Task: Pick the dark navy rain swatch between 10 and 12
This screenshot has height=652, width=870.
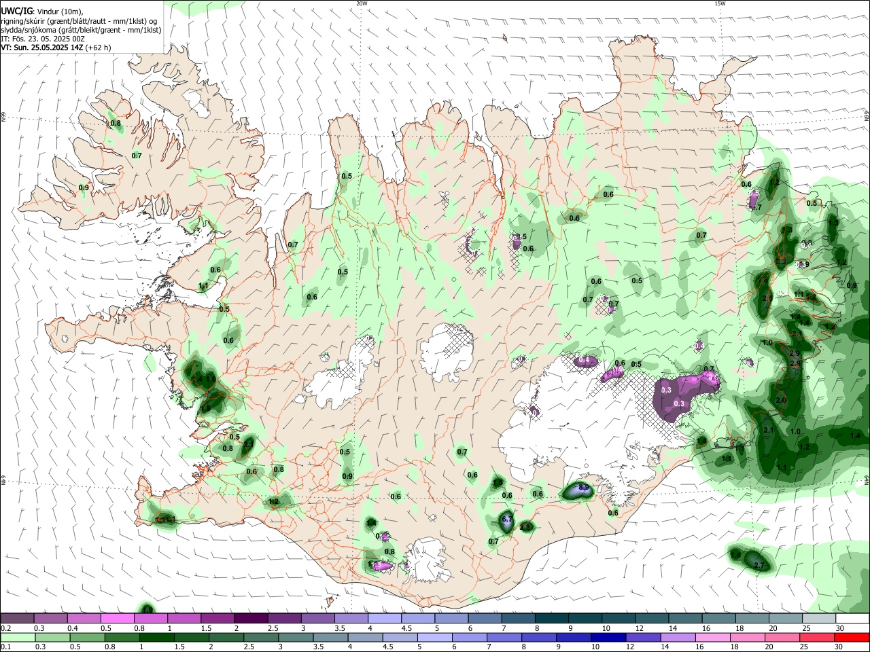Action: (608, 638)
